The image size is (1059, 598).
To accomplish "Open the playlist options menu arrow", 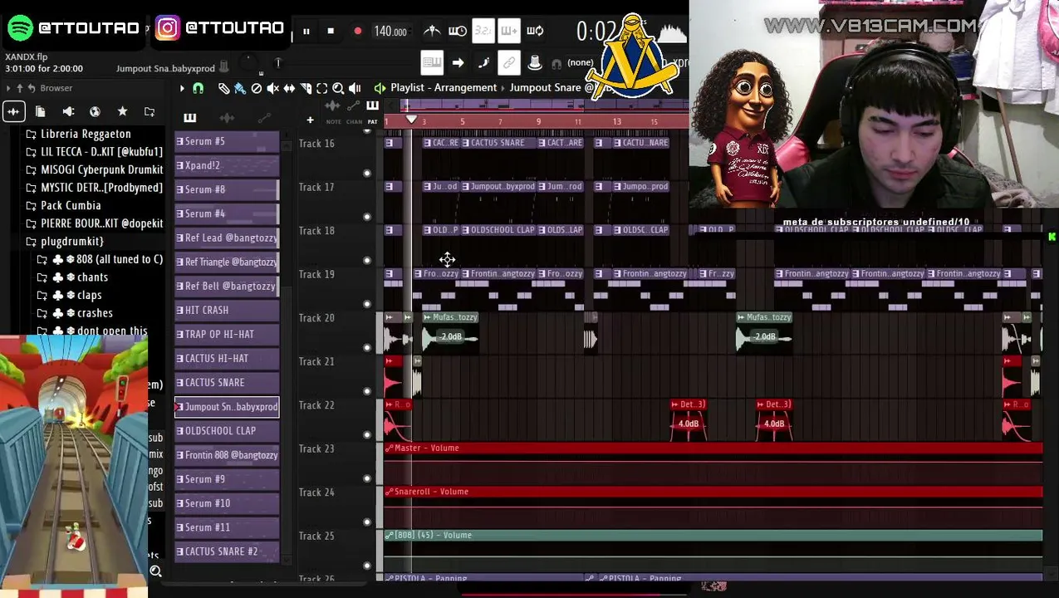I will click(x=182, y=88).
